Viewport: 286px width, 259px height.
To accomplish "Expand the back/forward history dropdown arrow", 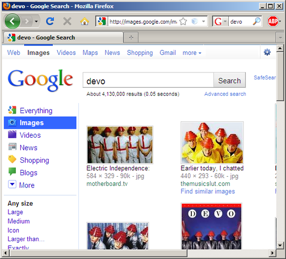I will tap(36, 22).
